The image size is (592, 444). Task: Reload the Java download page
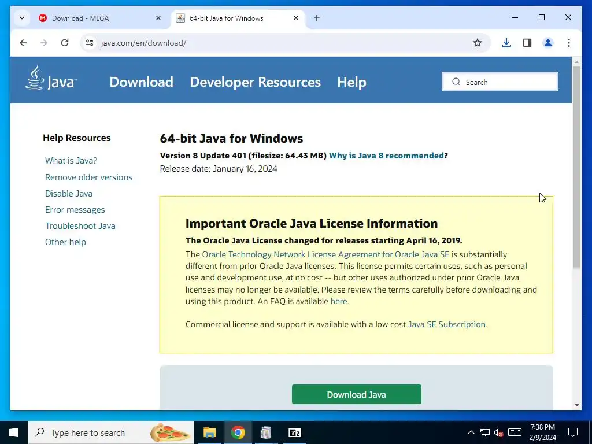65,43
